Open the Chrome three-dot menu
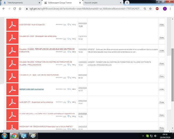174x139 pixels. click(x=170, y=9)
